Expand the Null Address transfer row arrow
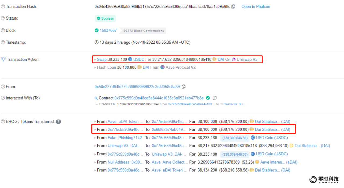The height and width of the screenshot is (188, 344). [95, 162]
